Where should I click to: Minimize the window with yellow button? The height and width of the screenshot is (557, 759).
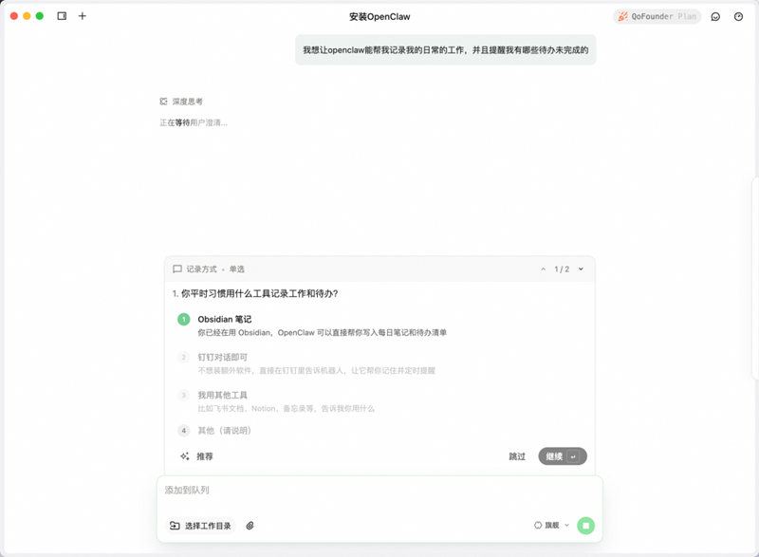tap(27, 16)
